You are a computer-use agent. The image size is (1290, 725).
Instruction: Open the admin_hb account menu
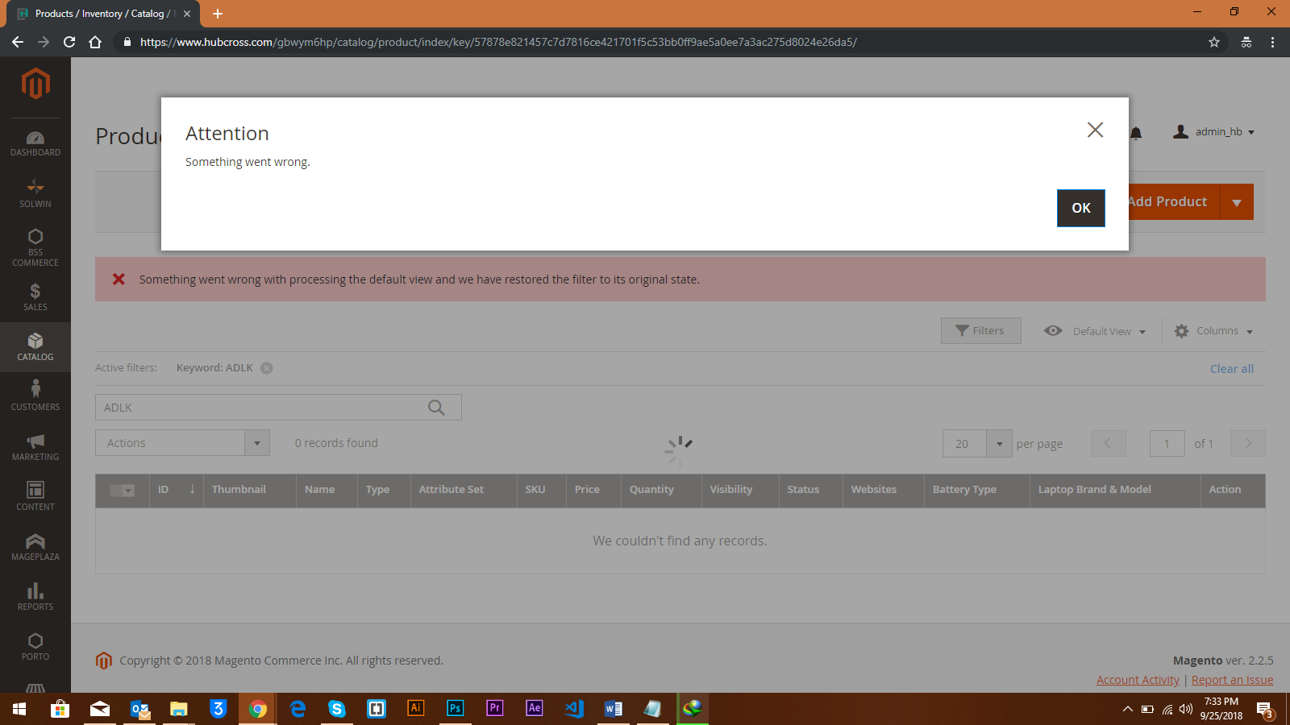[x=1215, y=132]
